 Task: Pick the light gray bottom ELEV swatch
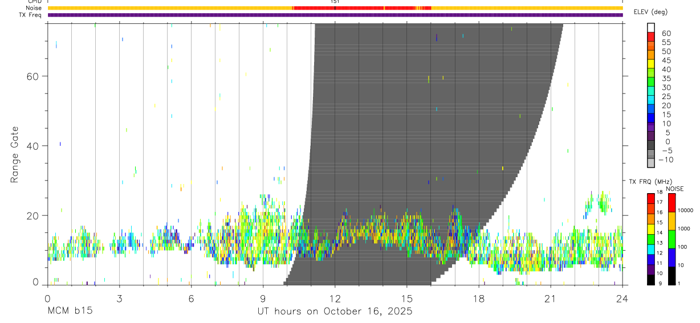tap(651, 163)
